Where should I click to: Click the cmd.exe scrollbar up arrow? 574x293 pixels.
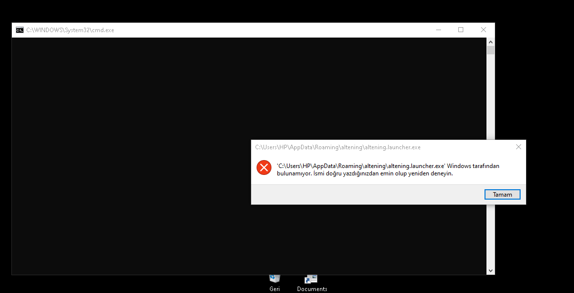[490, 42]
